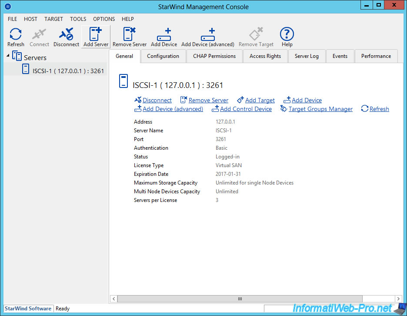Click the Servers group icon in tree
Viewport: 407px width, 316px height.
tap(17, 56)
